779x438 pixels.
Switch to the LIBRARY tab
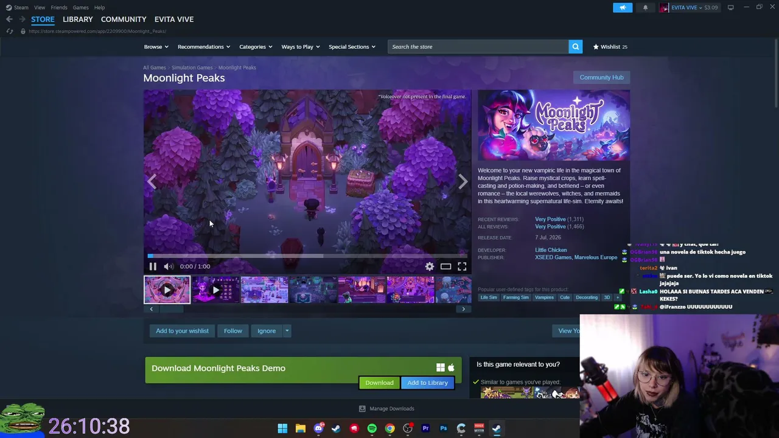[78, 19]
